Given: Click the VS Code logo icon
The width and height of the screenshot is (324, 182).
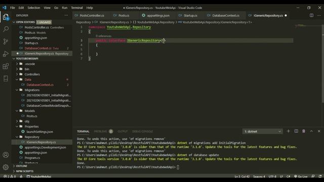Looking at the screenshot, I should coord(5,8).
